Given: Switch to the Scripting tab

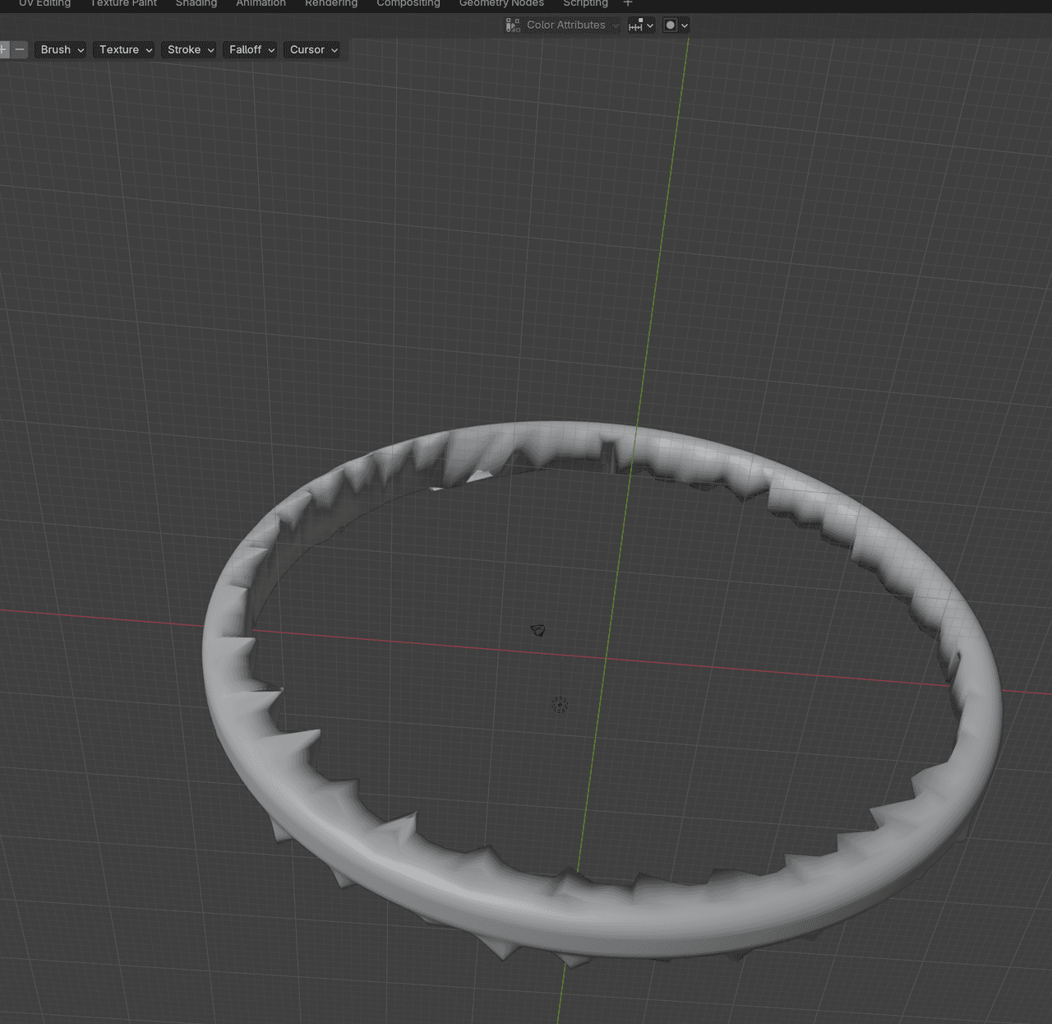Looking at the screenshot, I should [585, 4].
